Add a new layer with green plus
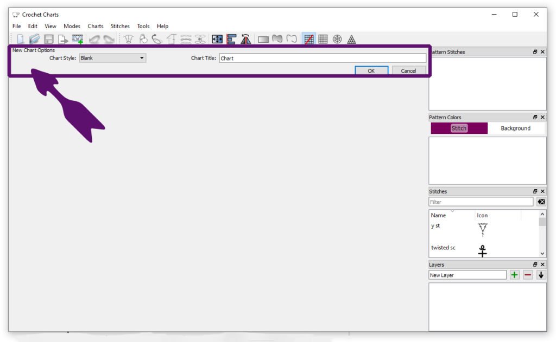This screenshot has width=556, height=342. coord(514,275)
